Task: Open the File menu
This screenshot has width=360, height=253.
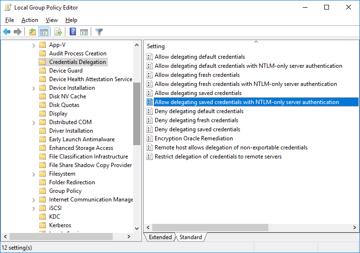Action: pyautogui.click(x=10, y=20)
